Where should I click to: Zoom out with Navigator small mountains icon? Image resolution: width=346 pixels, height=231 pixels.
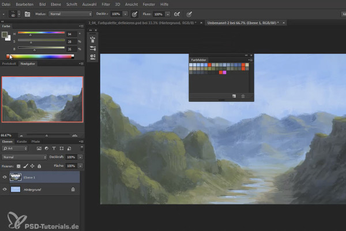[21, 136]
